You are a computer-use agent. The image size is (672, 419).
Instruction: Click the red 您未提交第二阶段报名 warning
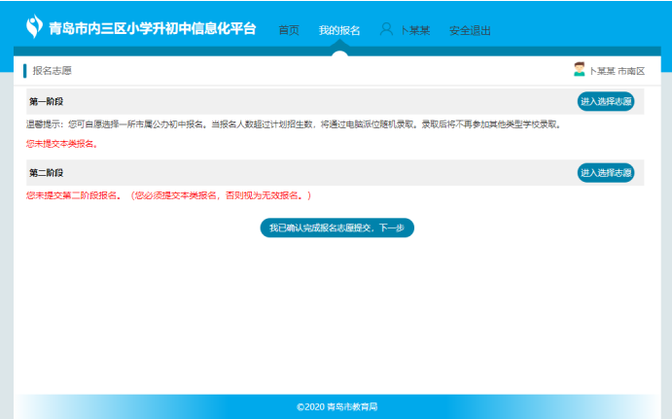tap(167, 195)
